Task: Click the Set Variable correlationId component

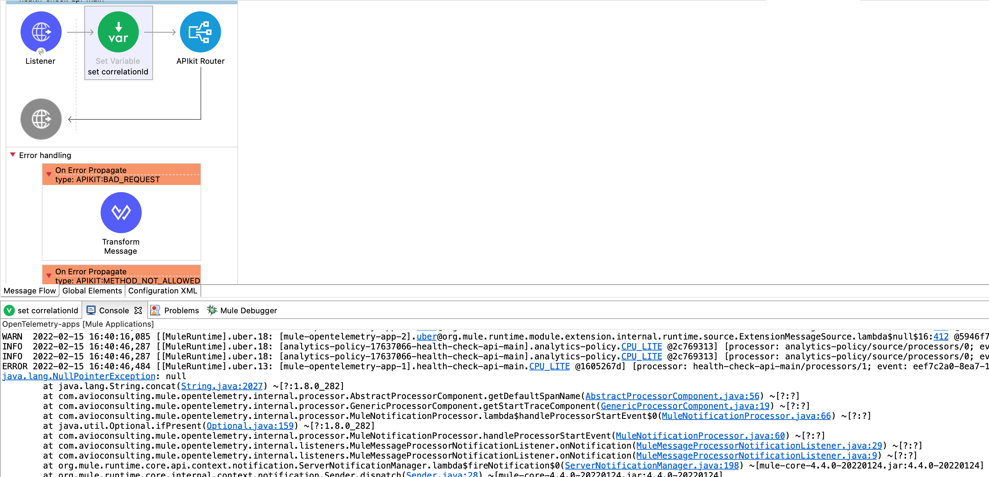Action: [118, 32]
